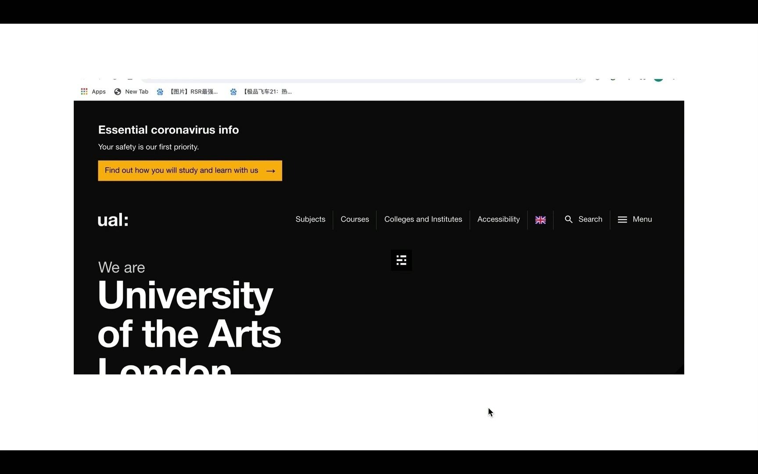Click the 'Find out how you will study' button
Screen dimensions: 758x474
click(190, 171)
